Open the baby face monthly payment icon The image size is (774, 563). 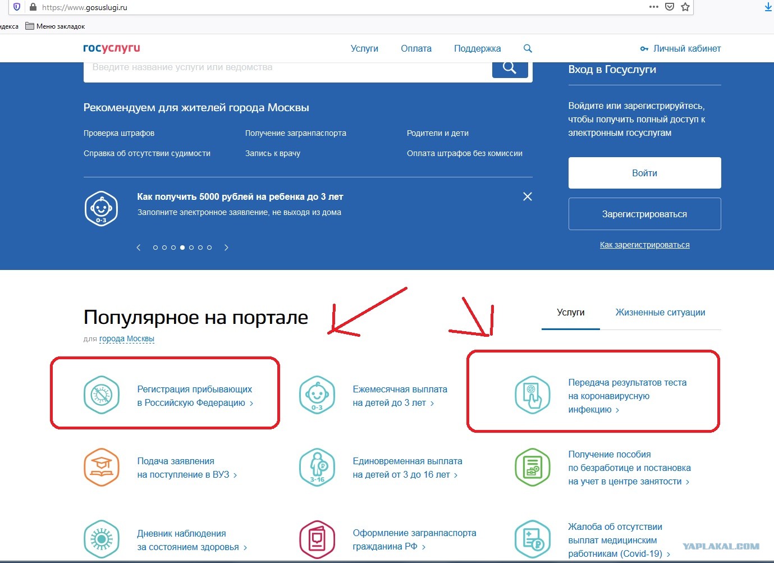[x=317, y=395]
